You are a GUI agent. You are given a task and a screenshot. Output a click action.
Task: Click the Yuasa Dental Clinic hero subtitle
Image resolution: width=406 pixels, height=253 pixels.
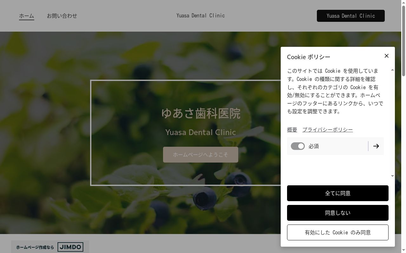200,132
